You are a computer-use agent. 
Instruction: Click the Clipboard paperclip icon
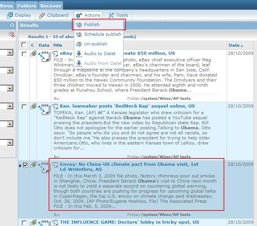42,16
